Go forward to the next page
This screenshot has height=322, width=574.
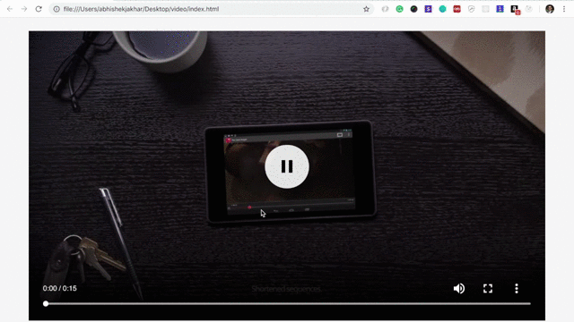coord(24,9)
